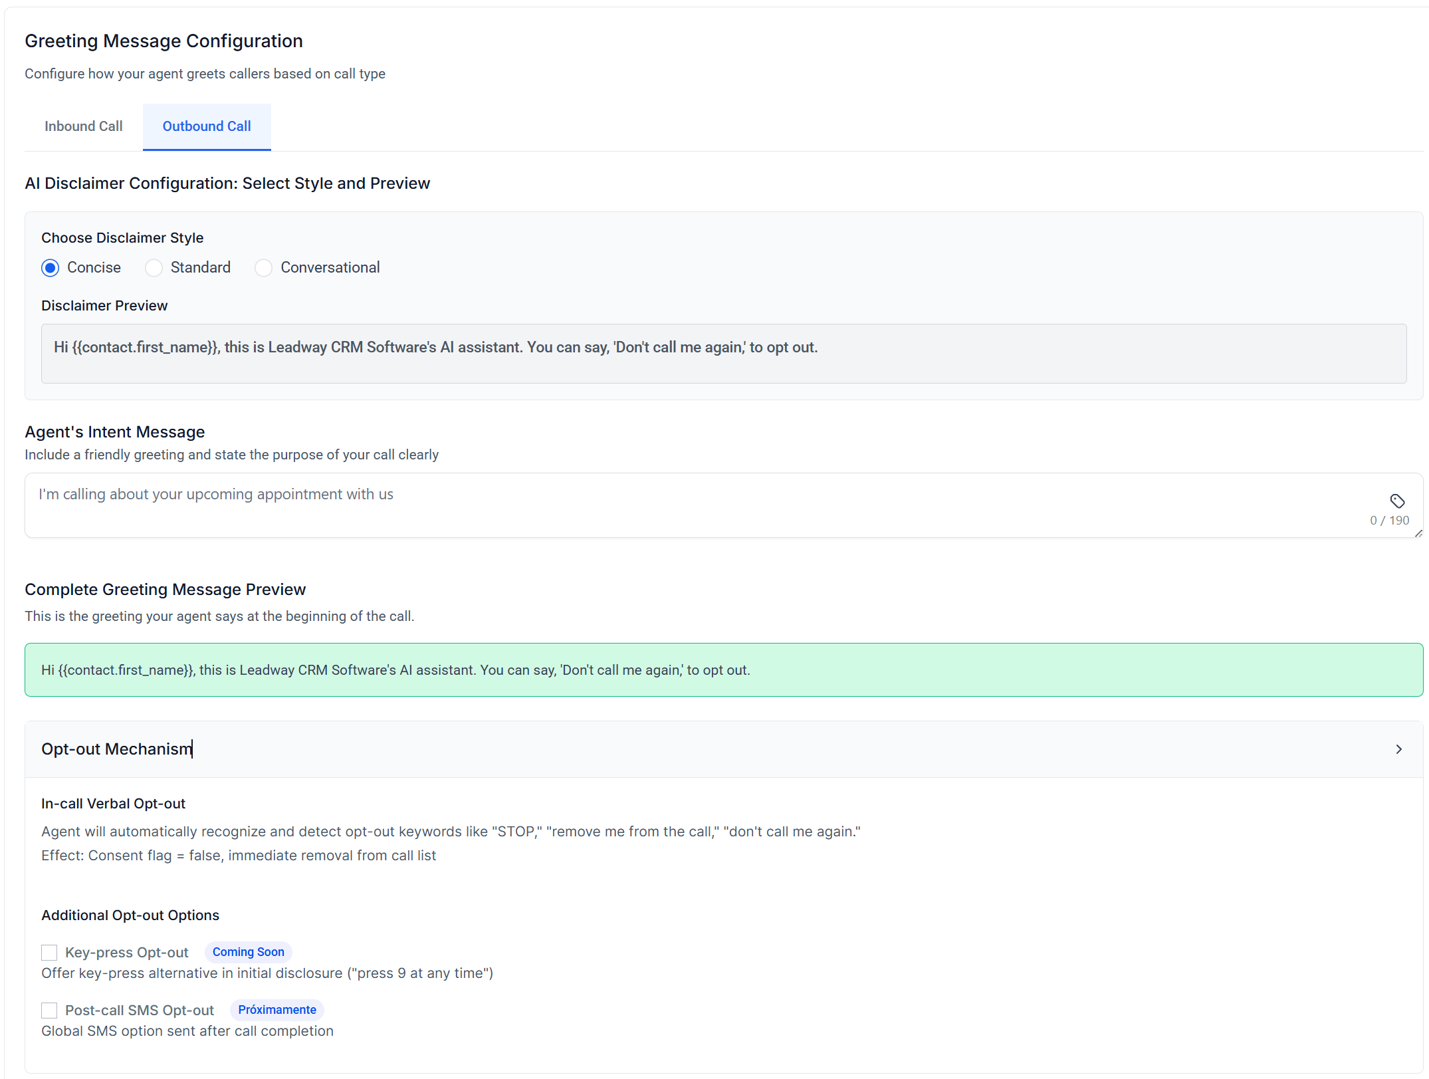The width and height of the screenshot is (1429, 1079).
Task: Click the 0 / 190 character counter
Action: coord(1389,521)
